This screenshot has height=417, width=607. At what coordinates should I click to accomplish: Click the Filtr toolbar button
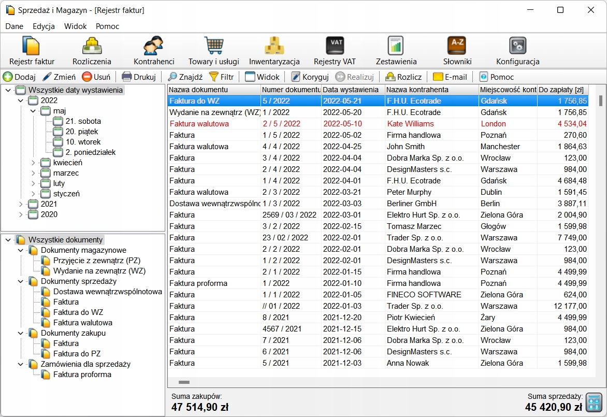point(221,77)
